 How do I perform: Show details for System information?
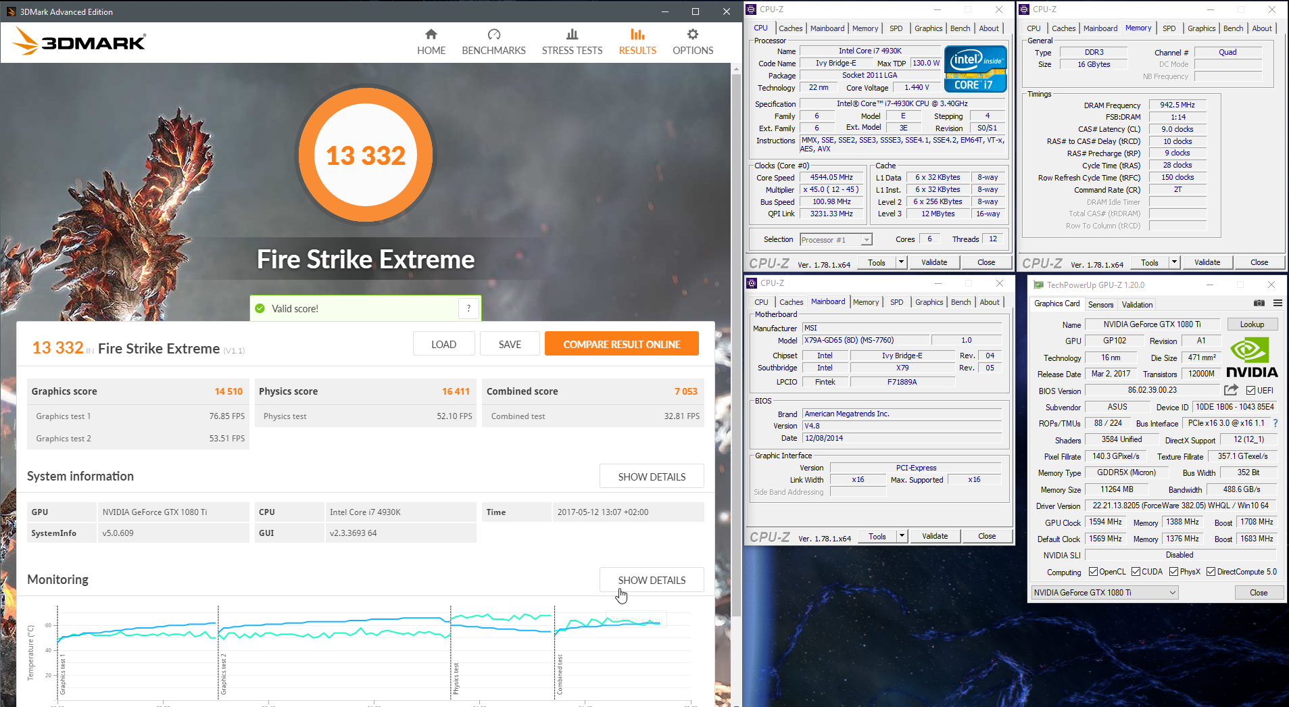[652, 477]
